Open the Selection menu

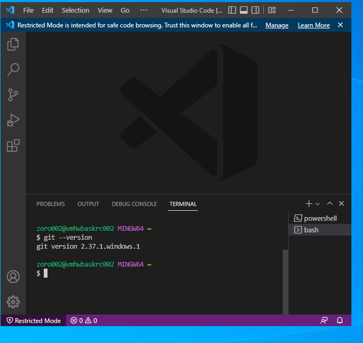(75, 11)
